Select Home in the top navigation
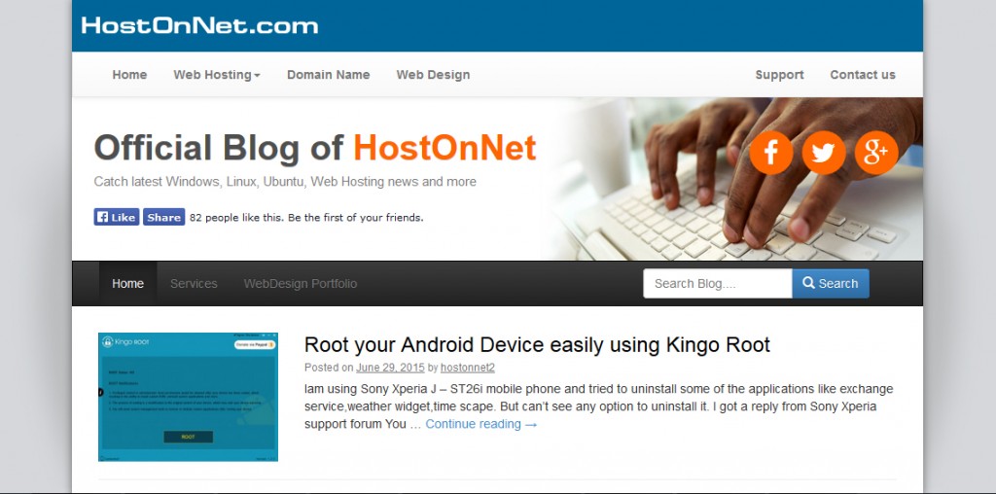 tap(129, 74)
